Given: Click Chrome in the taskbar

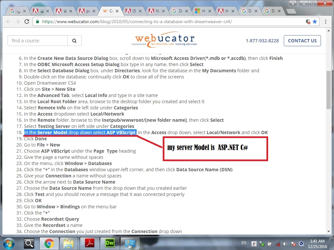Looking at the screenshot, I should (x=49, y=243).
